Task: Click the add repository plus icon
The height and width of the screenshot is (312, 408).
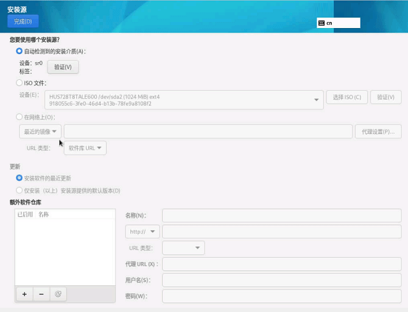Action: pyautogui.click(x=24, y=294)
